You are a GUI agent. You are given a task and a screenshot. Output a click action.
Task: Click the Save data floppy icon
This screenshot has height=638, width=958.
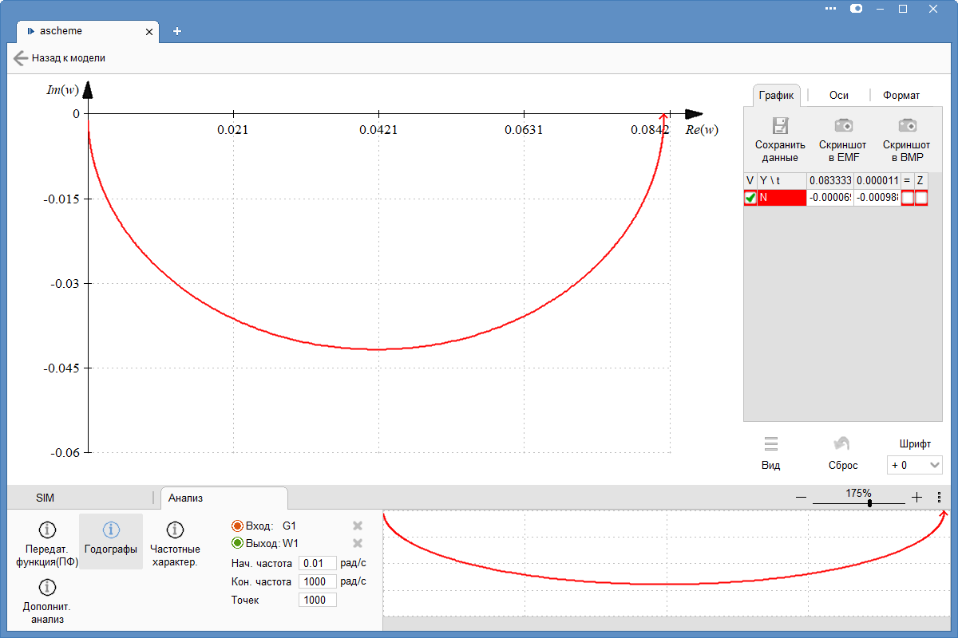point(779,126)
